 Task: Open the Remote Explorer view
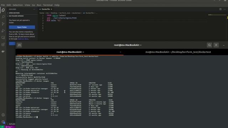[3, 38]
